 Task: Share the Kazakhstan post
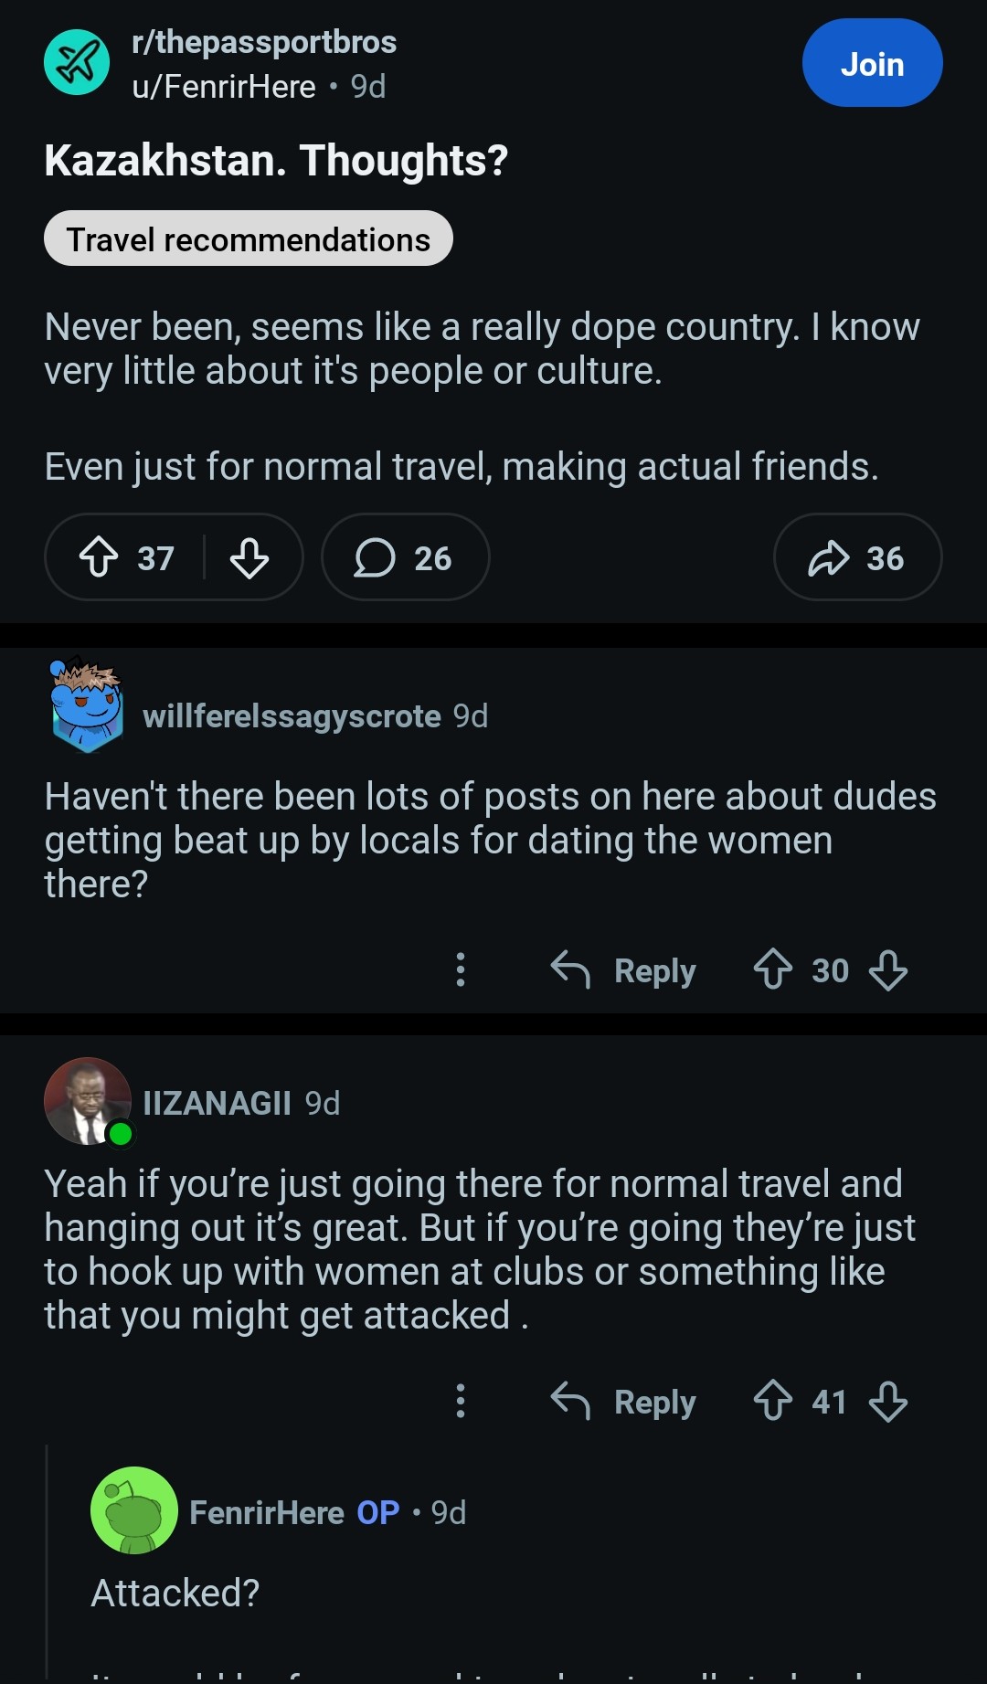[x=856, y=557]
